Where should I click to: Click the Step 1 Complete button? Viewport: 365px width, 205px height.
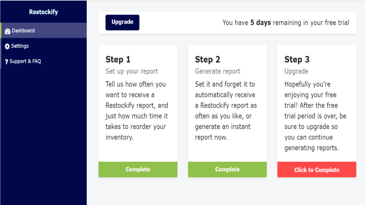point(138,169)
